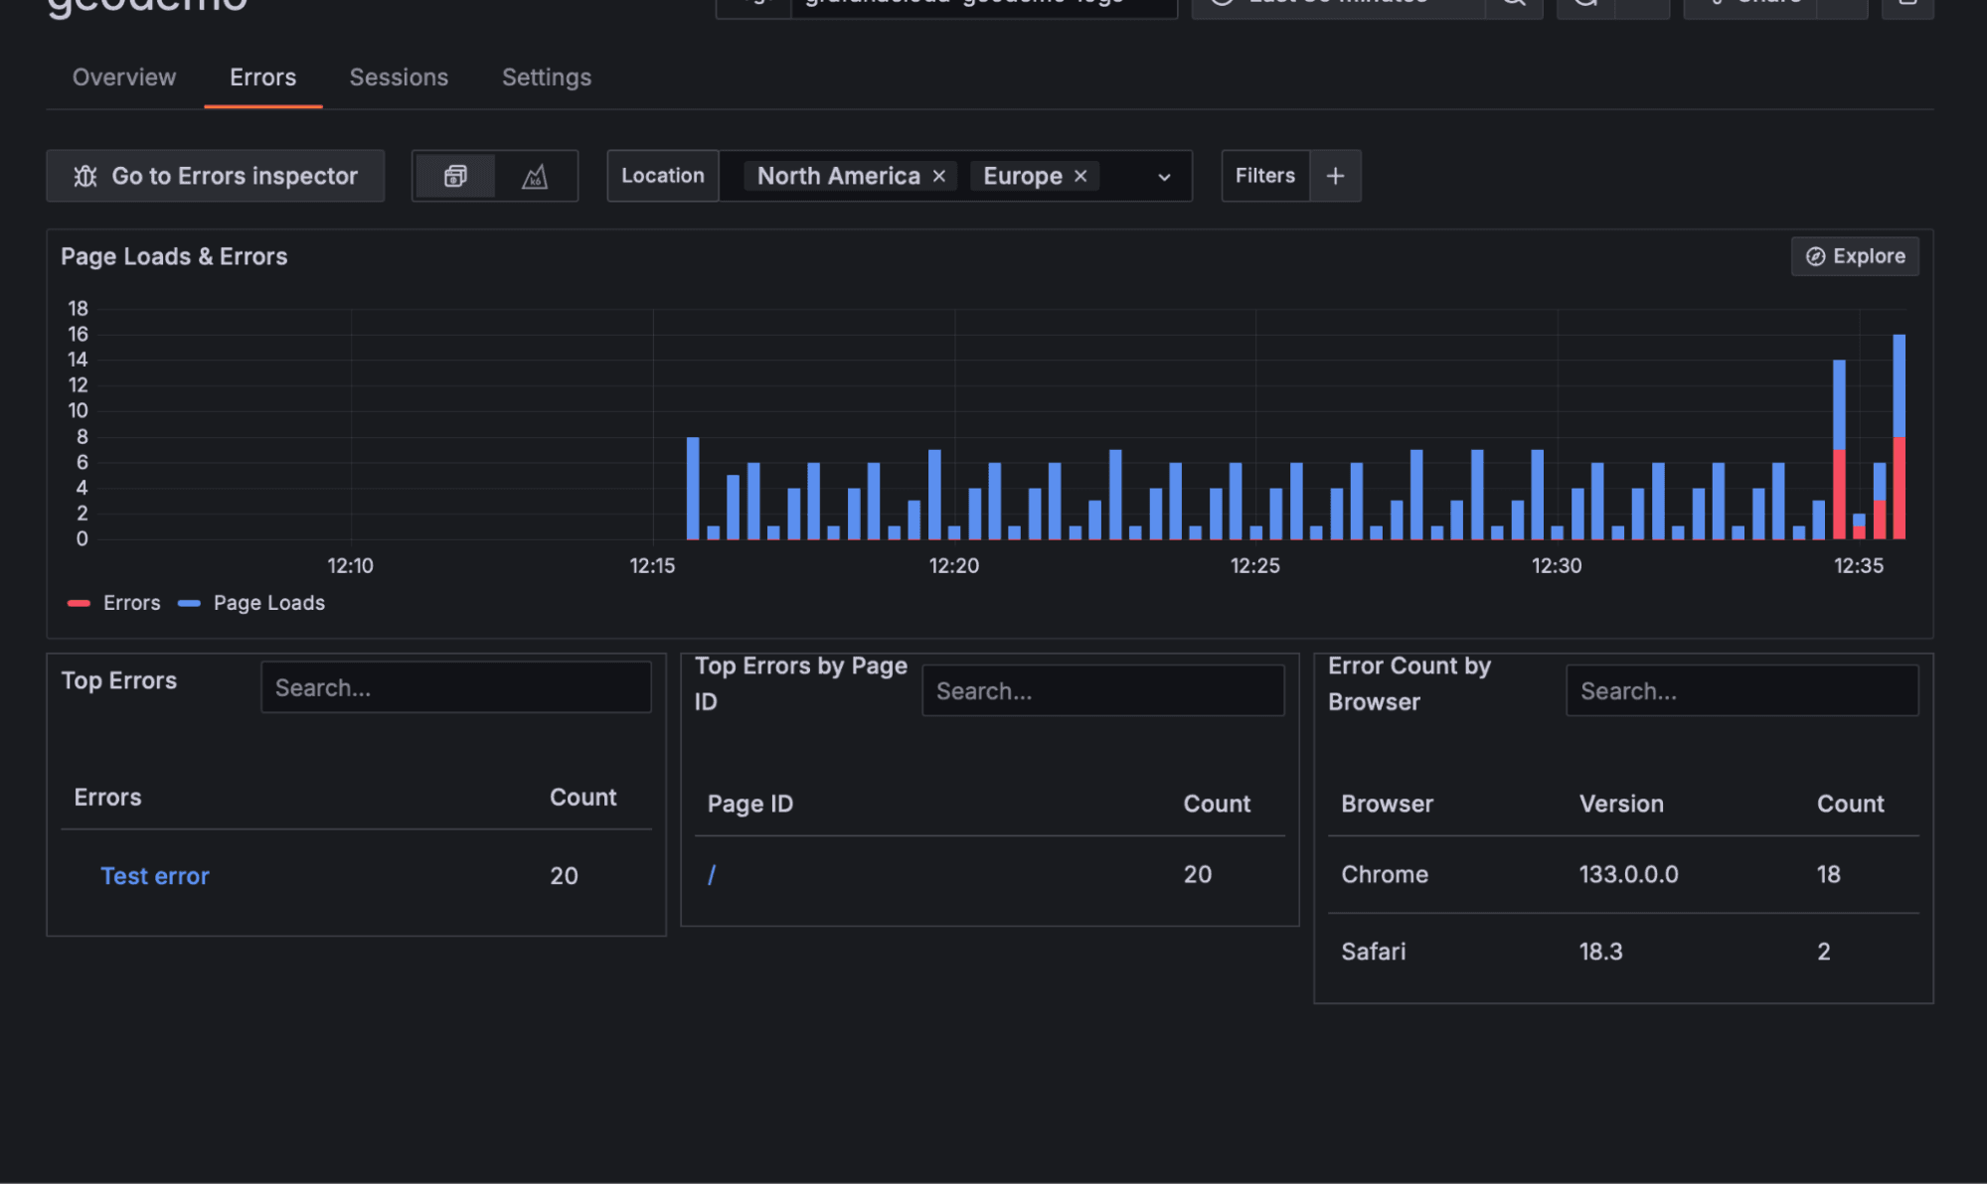Switch to the Sessions tab
The image size is (1987, 1184).
click(x=398, y=77)
